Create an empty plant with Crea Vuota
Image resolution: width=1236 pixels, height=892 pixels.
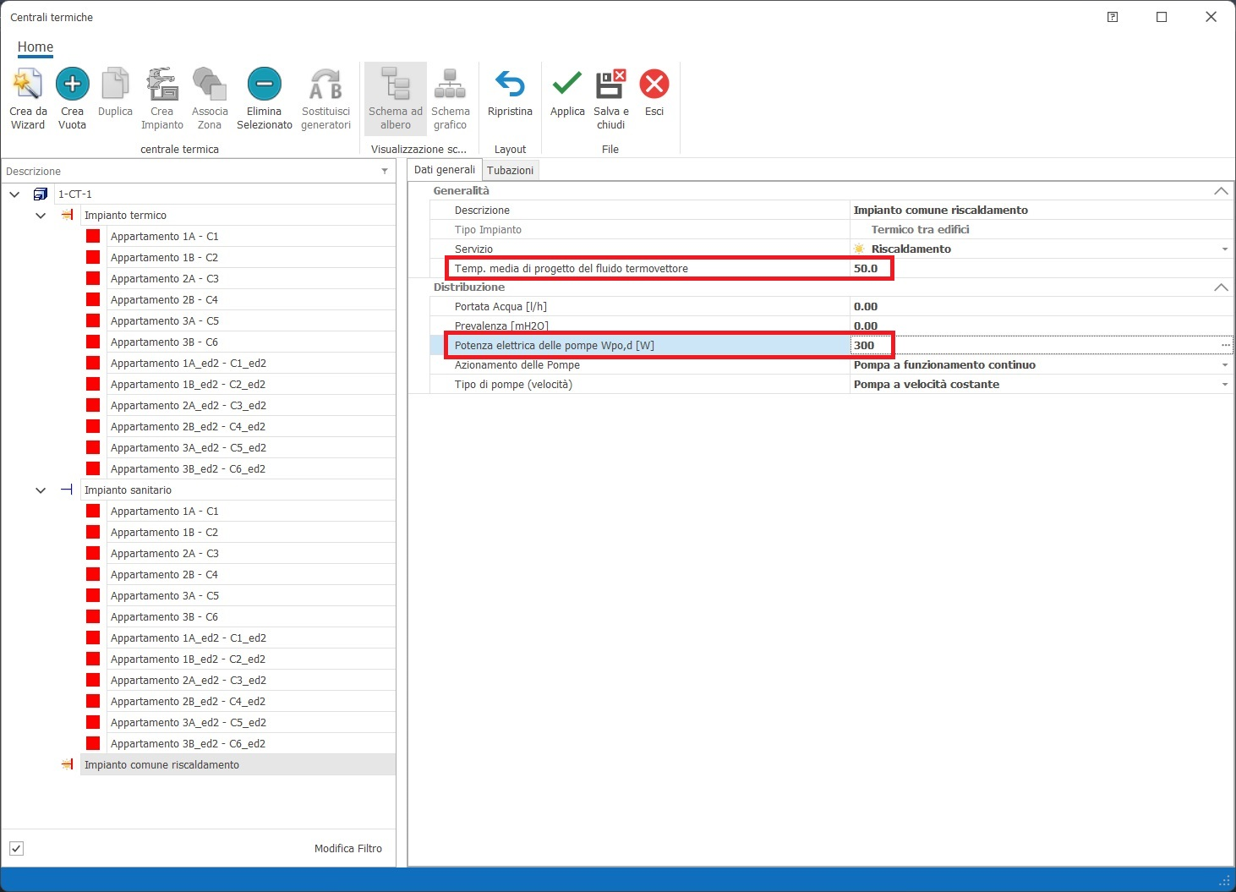coord(72,85)
